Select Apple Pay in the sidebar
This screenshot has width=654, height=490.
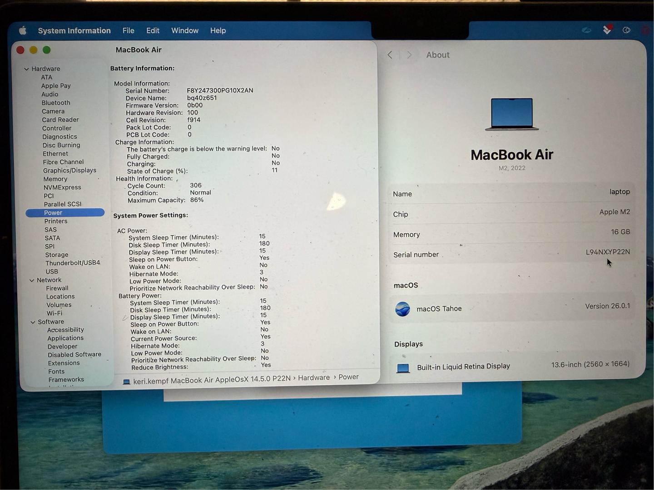click(x=56, y=86)
